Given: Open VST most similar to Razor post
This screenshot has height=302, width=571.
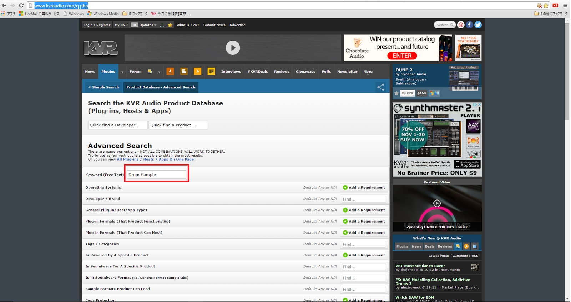Looking at the screenshot, I should tap(420, 266).
